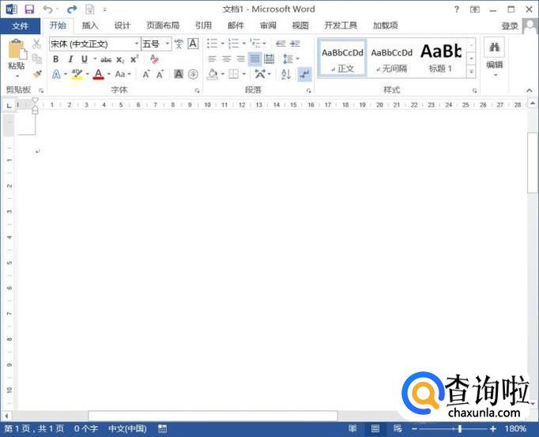This screenshot has height=437, width=539.
Task: Align text to the left
Action: (212, 58)
